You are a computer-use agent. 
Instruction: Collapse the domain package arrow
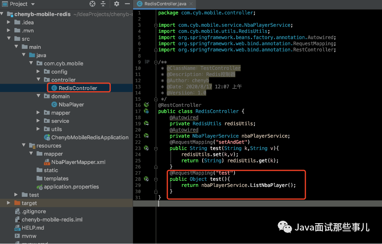pos(38,96)
